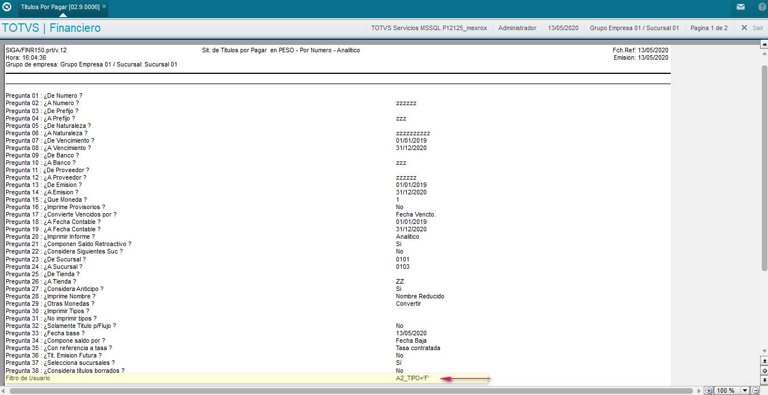Click the vertical scrollbar thumb
The height and width of the screenshot is (395, 768).
(764, 168)
